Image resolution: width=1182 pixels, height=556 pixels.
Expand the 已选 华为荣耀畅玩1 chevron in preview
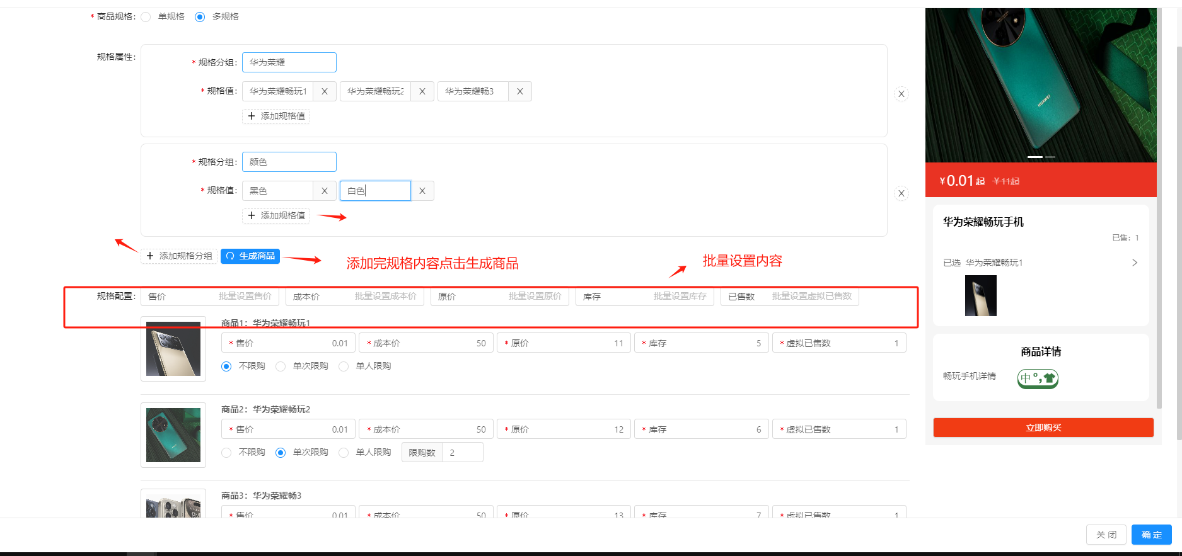1135,263
